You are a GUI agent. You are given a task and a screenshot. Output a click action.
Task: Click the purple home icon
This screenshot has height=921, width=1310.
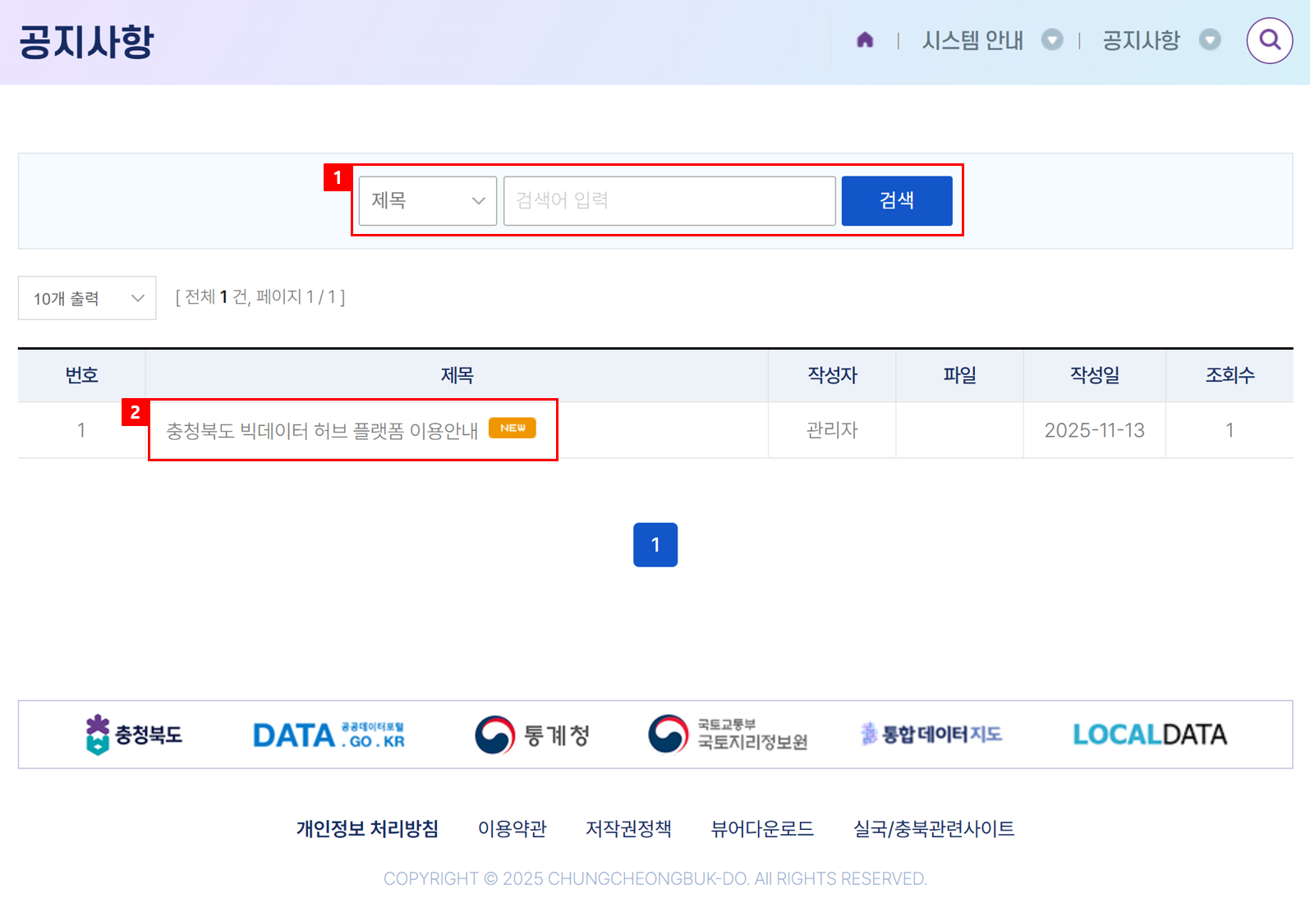(864, 40)
